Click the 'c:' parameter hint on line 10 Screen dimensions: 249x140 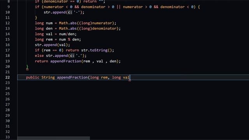(x=70, y=12)
